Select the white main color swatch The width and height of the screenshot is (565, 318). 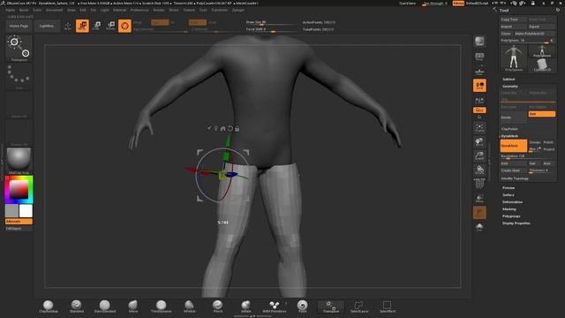point(26,211)
